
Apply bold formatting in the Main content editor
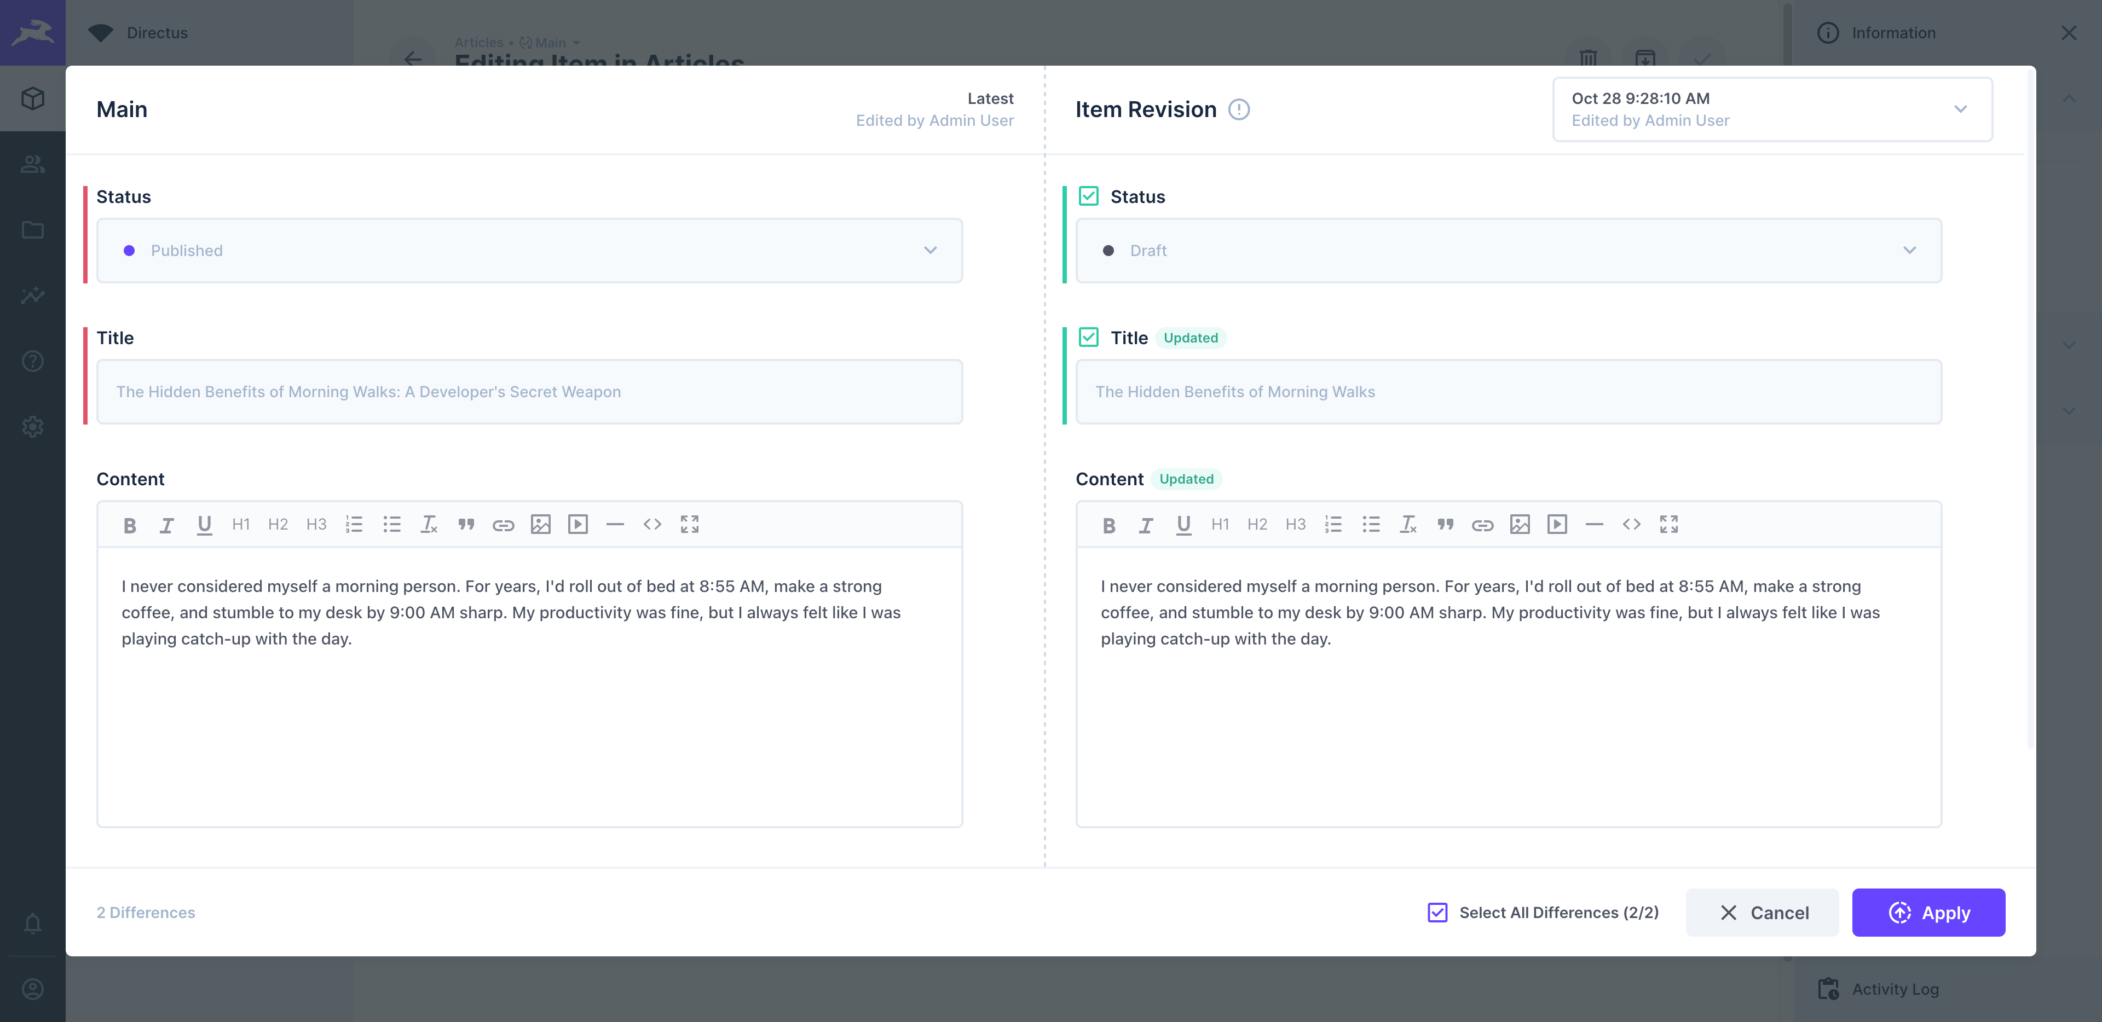point(130,525)
